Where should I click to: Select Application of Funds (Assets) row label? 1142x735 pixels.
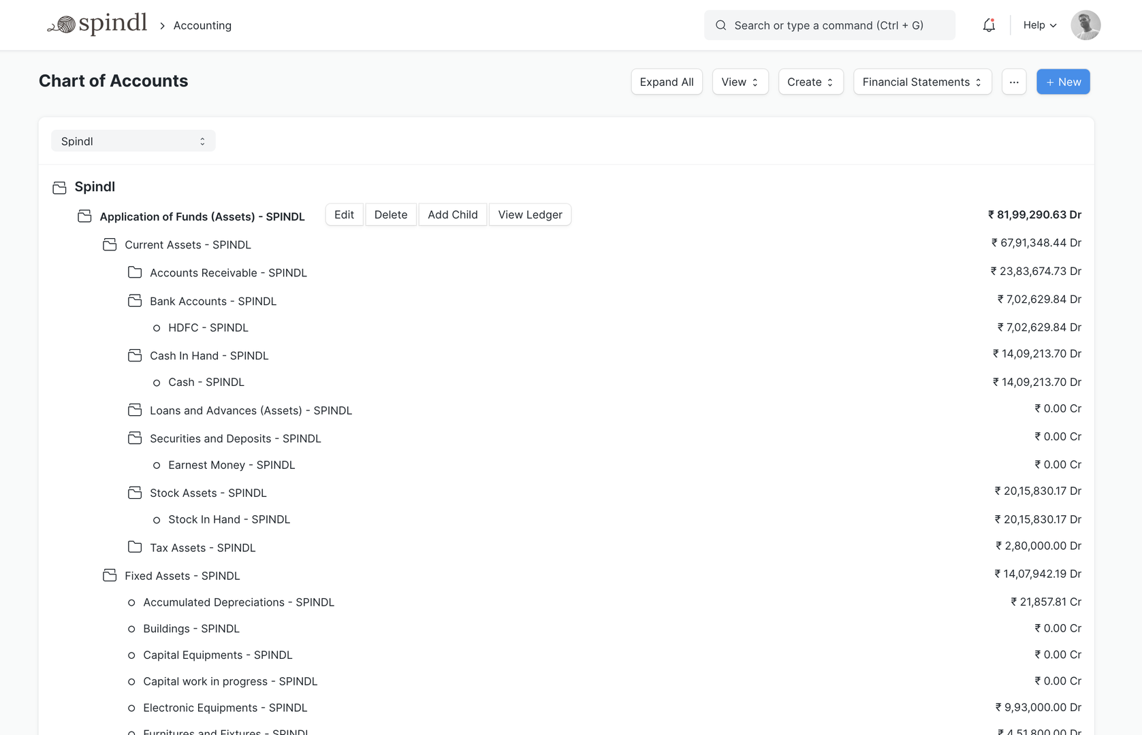tap(202, 216)
